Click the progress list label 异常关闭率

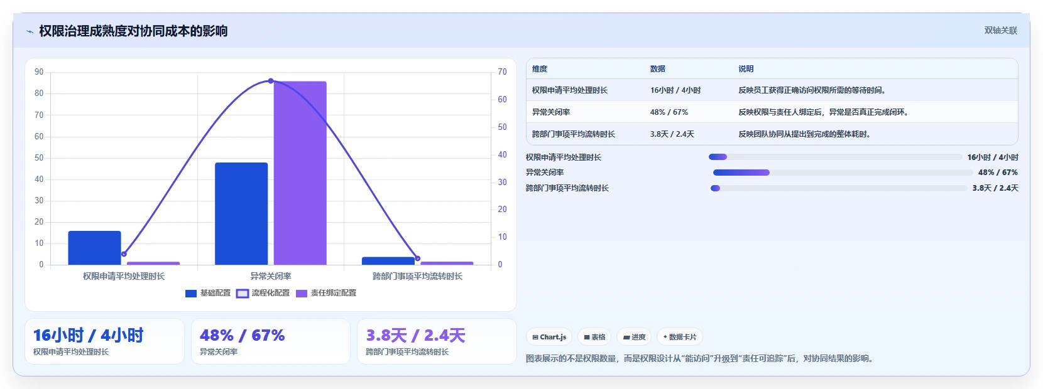click(x=545, y=173)
